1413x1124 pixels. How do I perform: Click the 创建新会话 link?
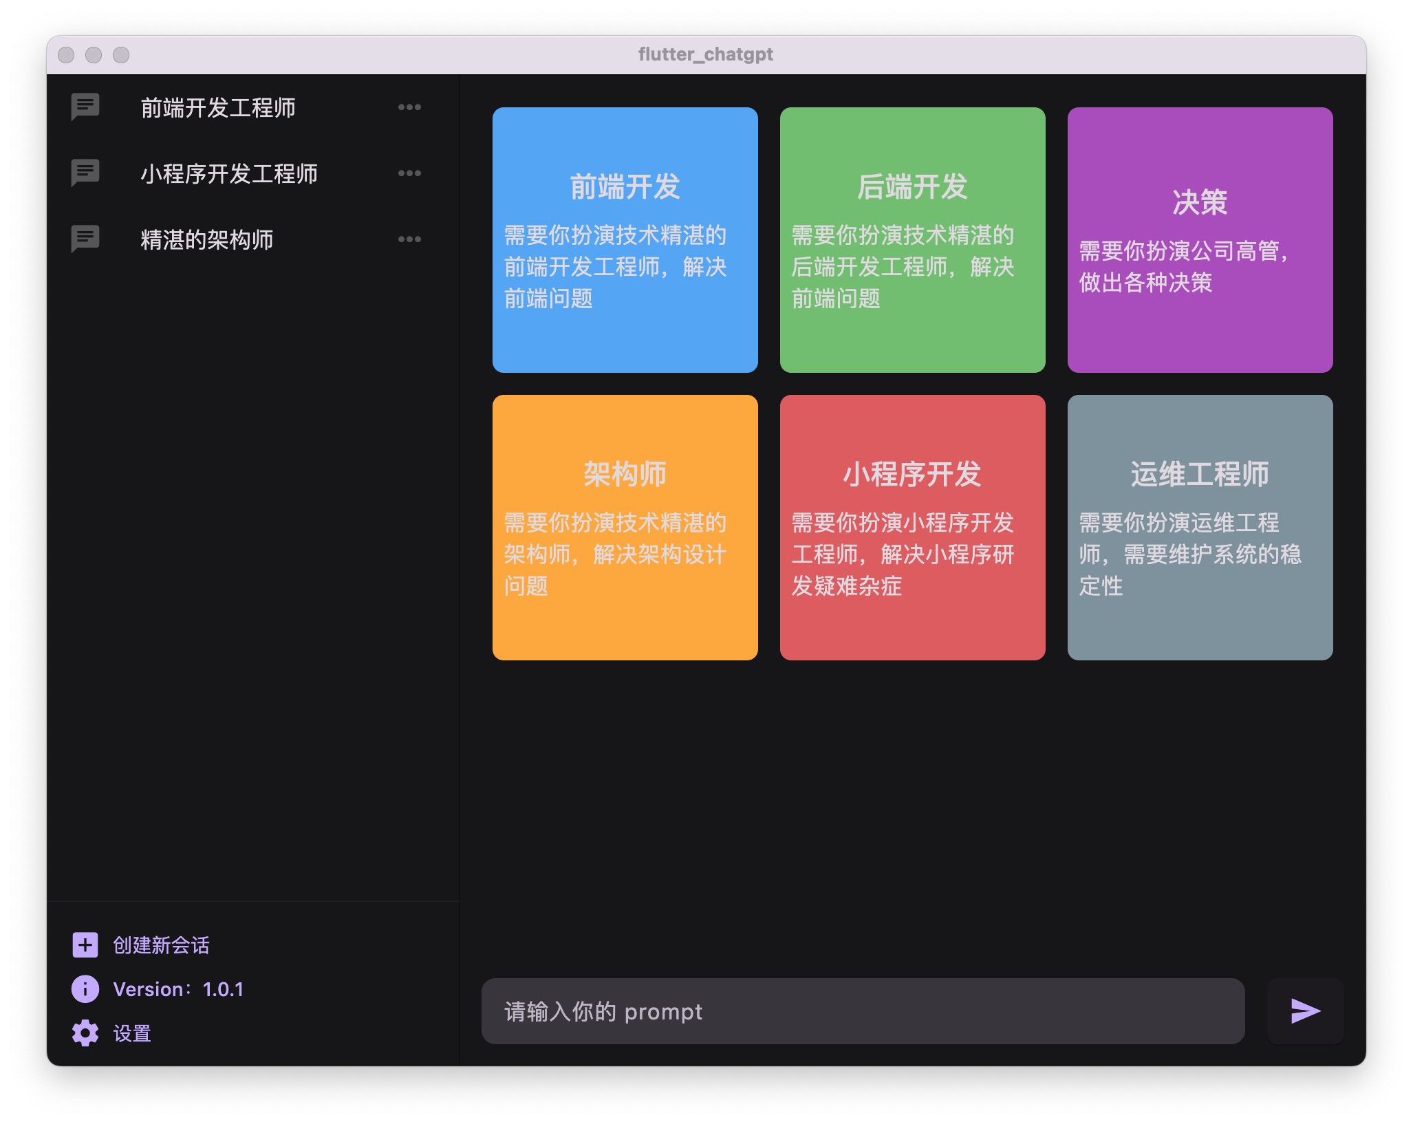(161, 945)
